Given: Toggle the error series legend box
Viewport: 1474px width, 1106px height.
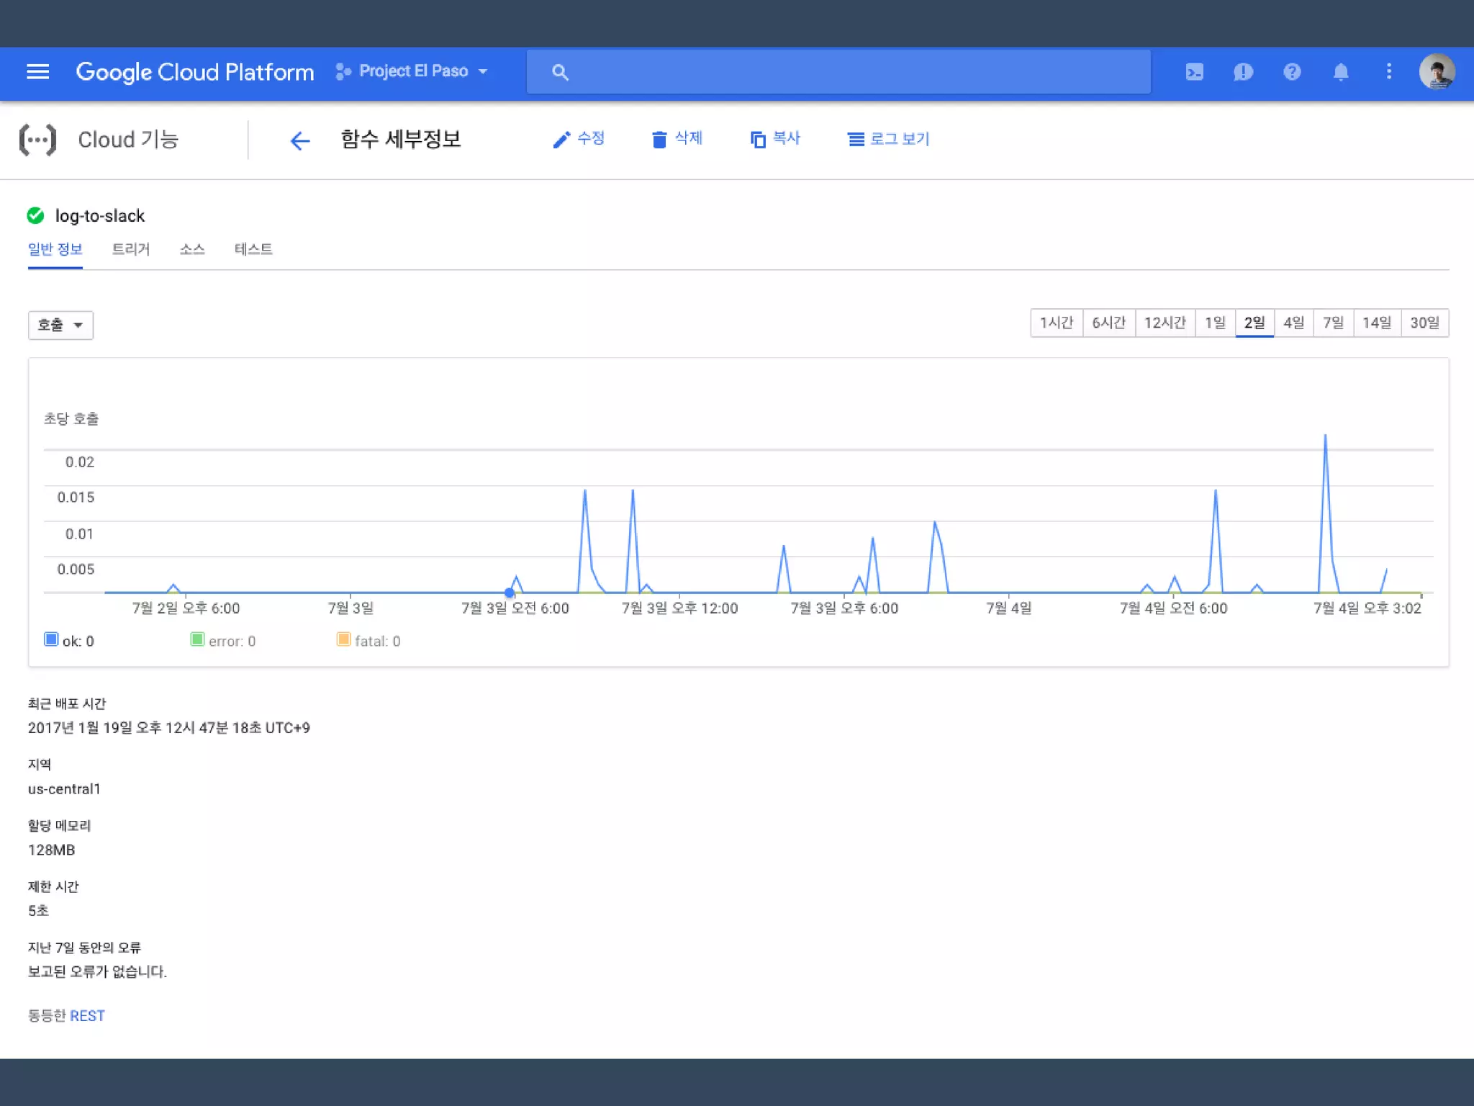Looking at the screenshot, I should click(x=197, y=639).
